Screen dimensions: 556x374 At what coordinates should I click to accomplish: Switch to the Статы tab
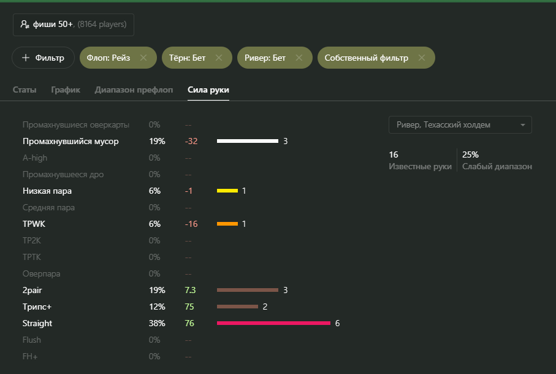tap(25, 90)
